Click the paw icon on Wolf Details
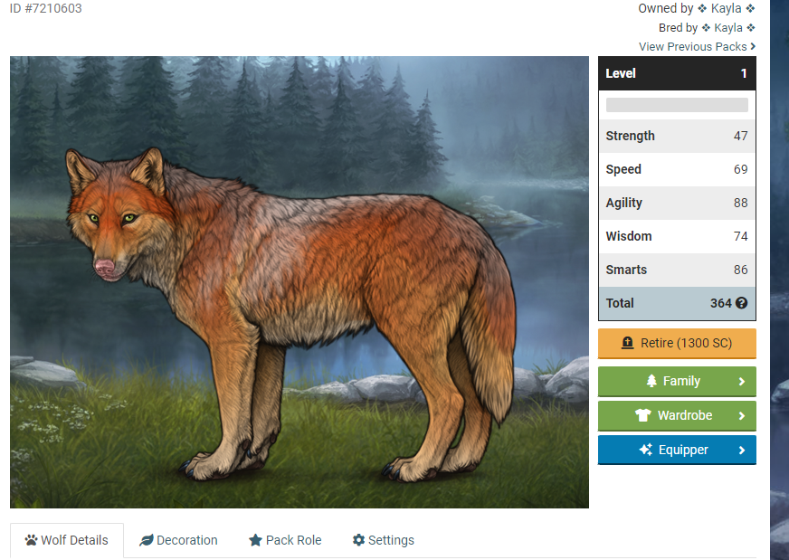This screenshot has width=789, height=560. (31, 540)
